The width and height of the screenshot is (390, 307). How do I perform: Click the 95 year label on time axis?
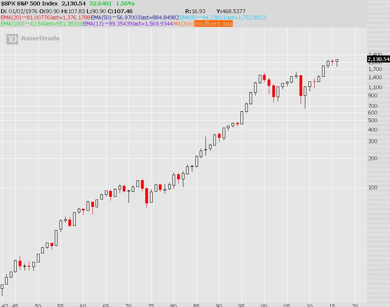[x=241, y=305]
